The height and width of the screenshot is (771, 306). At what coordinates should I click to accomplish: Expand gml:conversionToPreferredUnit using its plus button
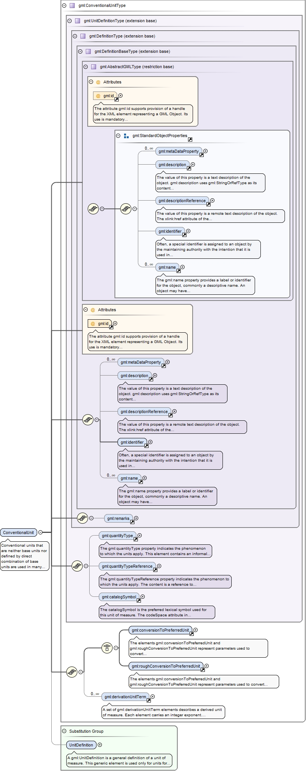click(x=195, y=630)
